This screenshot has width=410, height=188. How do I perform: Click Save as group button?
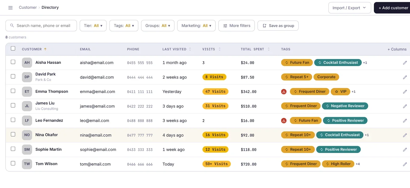click(x=278, y=26)
